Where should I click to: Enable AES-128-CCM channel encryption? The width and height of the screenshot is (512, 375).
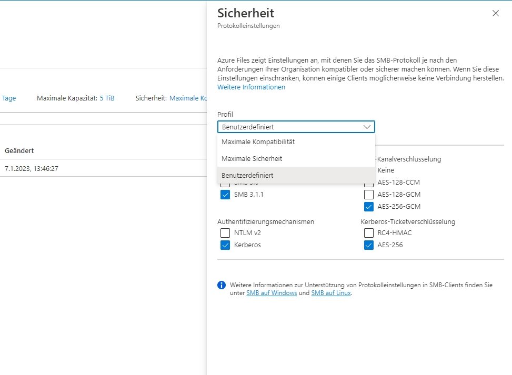(368, 182)
